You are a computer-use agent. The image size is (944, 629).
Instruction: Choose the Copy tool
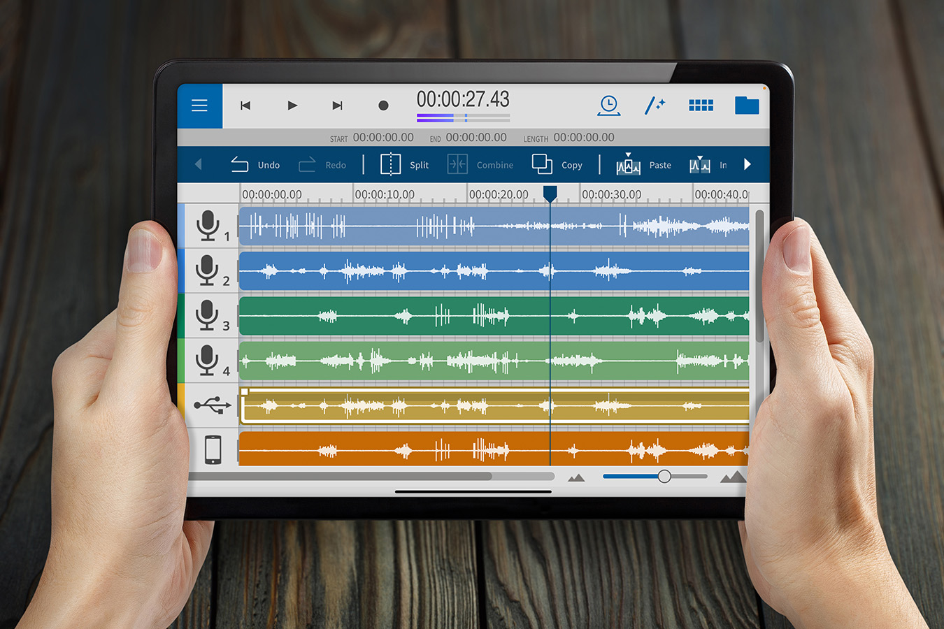click(557, 165)
